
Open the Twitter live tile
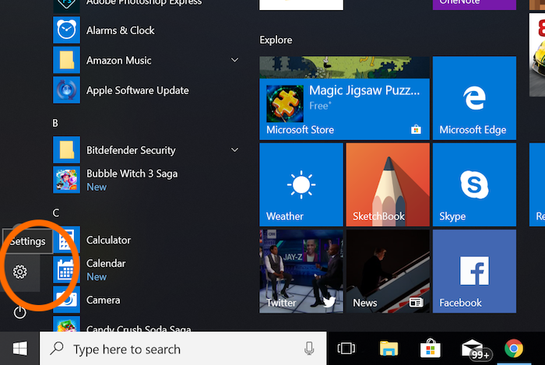(x=301, y=272)
